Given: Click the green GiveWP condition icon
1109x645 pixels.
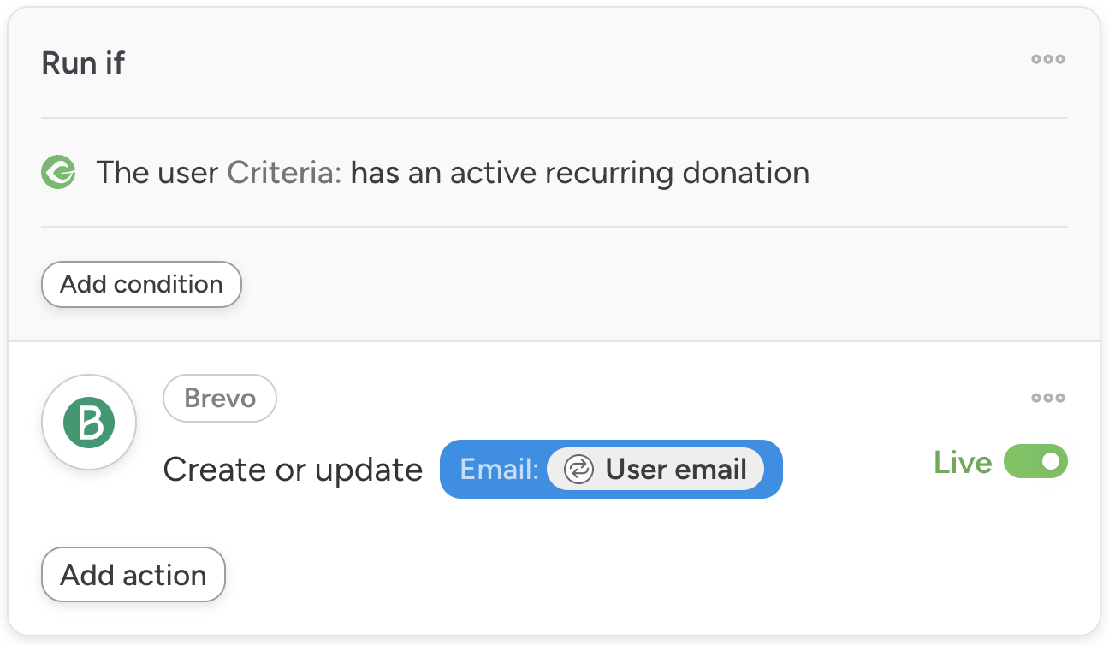Looking at the screenshot, I should [58, 173].
